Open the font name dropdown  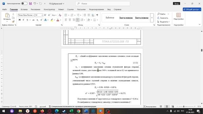pyautogui.click(x=34, y=15)
